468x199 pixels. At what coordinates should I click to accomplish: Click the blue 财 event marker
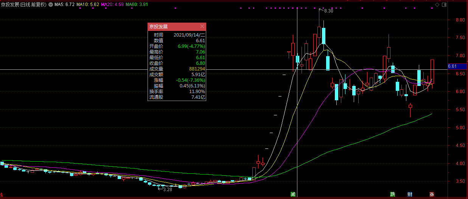(x=410, y=194)
